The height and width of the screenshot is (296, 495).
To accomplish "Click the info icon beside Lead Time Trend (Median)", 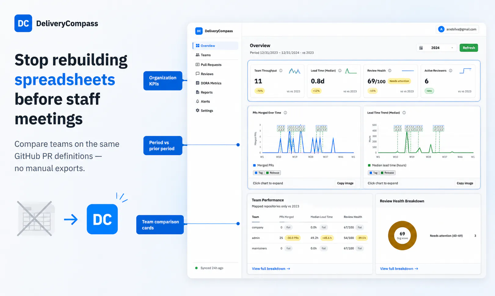I will point(404,113).
